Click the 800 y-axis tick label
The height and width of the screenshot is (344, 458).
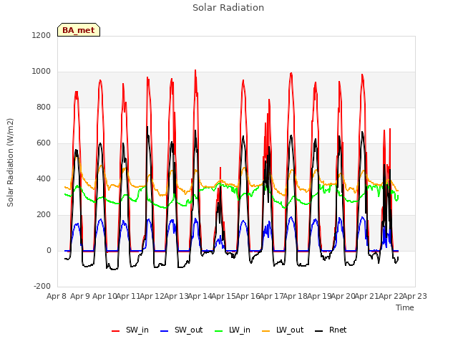coord(44,107)
